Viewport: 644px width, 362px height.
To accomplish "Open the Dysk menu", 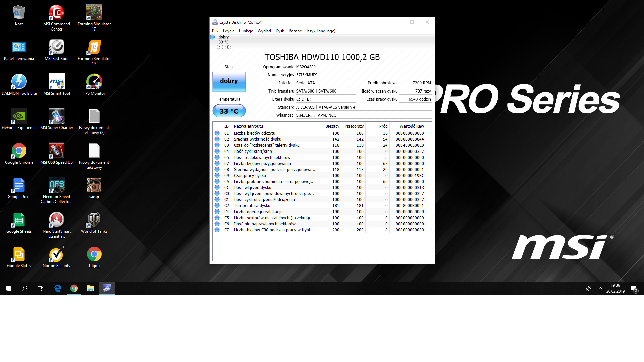I will coord(280,31).
